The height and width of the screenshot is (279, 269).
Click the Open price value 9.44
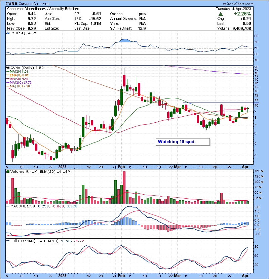[x=32, y=14]
